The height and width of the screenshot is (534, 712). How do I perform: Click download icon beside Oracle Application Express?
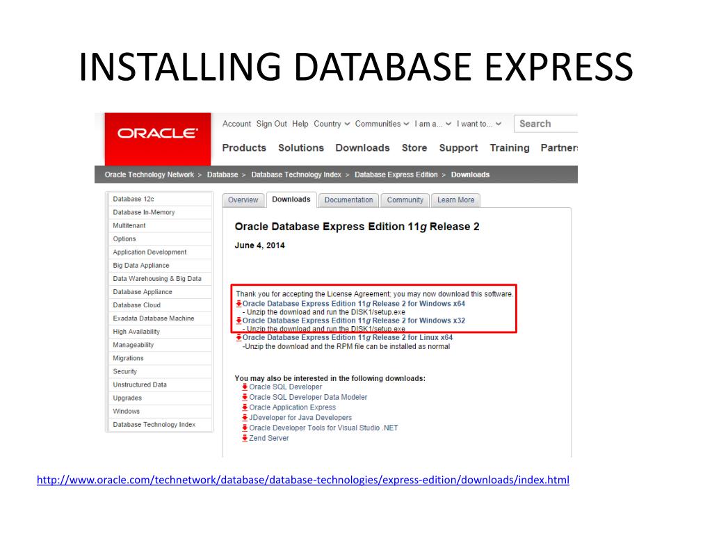(x=245, y=407)
